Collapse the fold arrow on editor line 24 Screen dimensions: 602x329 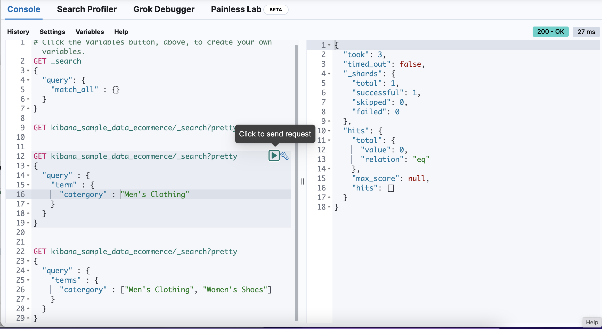tap(28, 271)
